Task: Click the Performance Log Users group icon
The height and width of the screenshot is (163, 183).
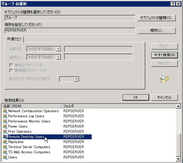Action: (x=5, y=116)
